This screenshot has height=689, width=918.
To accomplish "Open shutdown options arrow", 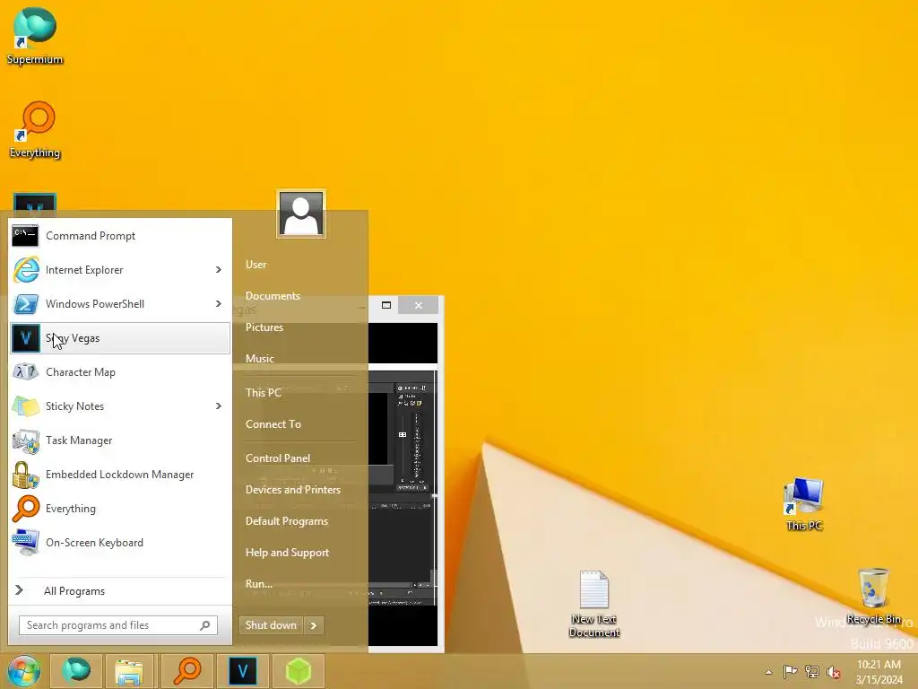I will (x=314, y=625).
